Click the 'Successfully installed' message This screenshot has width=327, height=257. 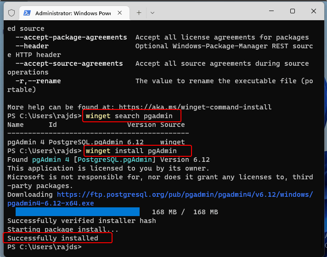[53, 238]
